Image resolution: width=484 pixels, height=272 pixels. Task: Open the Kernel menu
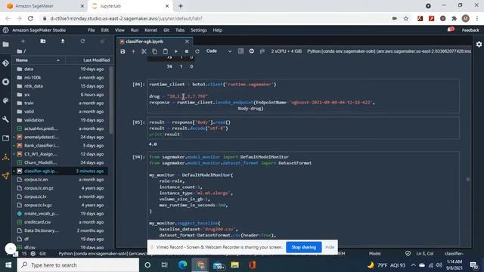click(x=151, y=30)
